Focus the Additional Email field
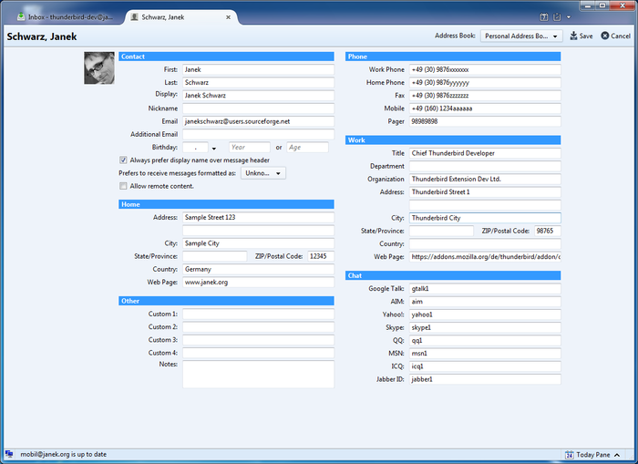This screenshot has height=464, width=638. point(258,134)
